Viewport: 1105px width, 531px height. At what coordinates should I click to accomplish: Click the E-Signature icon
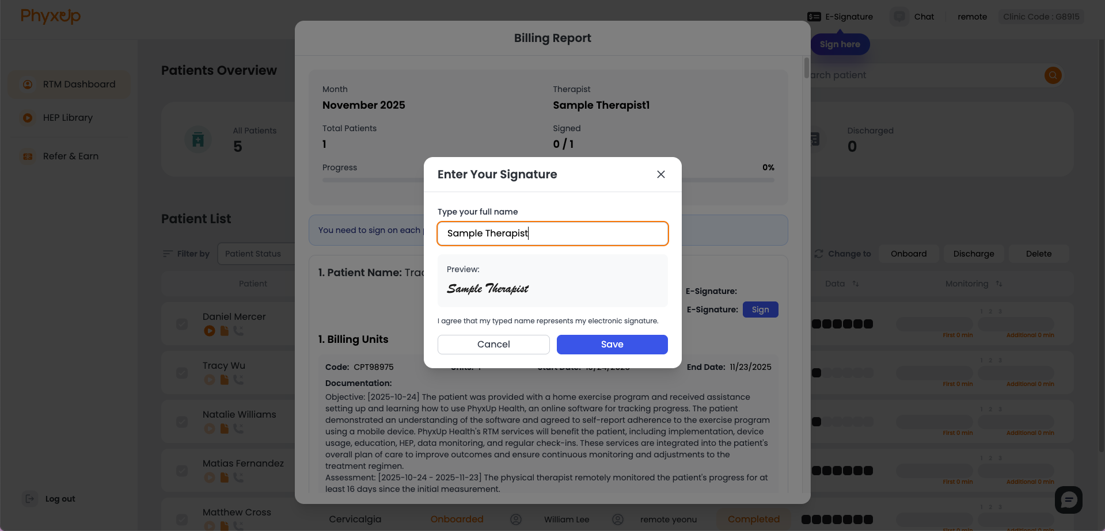(x=814, y=17)
